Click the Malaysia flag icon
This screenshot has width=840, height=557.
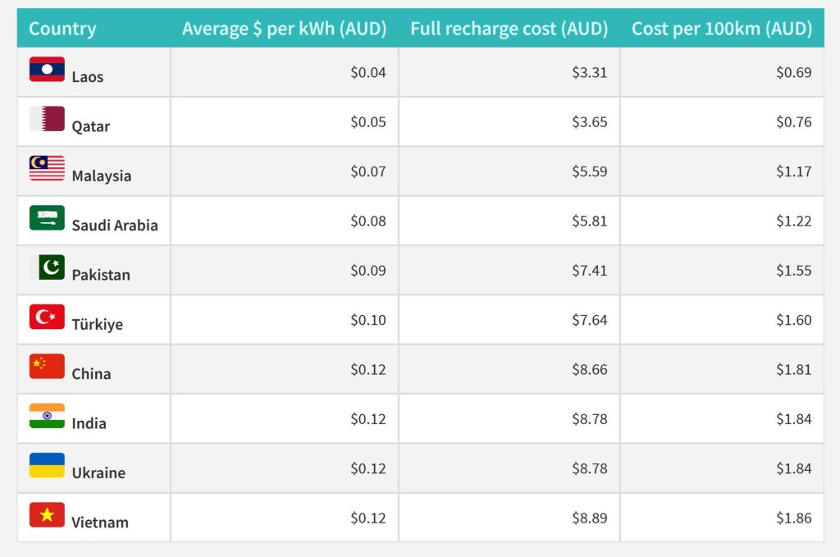(x=47, y=168)
